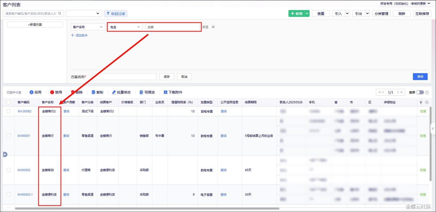This screenshot has width=436, height=212.
Task: Click the 增值税税率 (%) column header
Action: point(182,102)
